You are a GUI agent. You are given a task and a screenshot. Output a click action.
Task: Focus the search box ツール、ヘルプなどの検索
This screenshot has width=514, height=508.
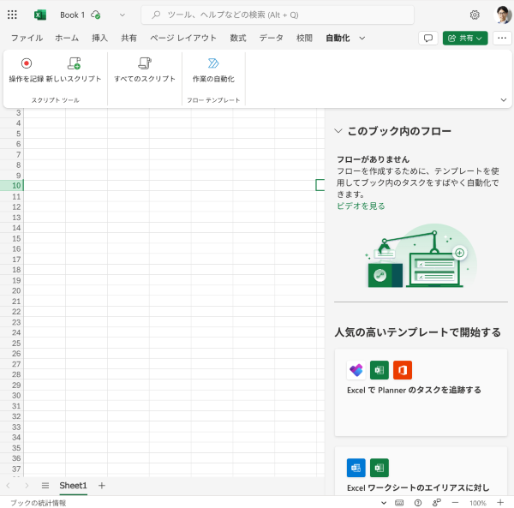pyautogui.click(x=278, y=15)
